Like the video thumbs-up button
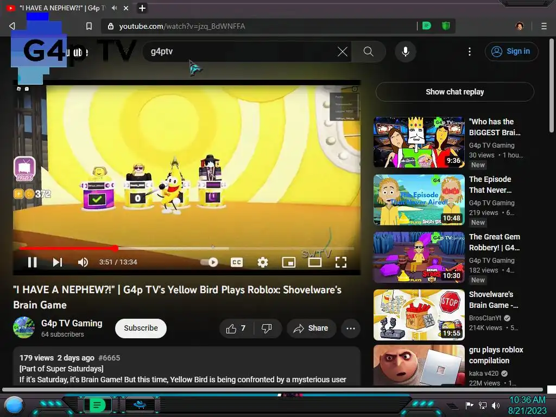This screenshot has width=556, height=417. 236,328
